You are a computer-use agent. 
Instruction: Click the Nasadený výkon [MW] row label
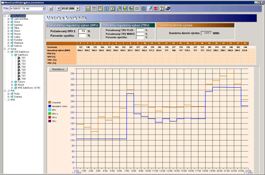59,50
